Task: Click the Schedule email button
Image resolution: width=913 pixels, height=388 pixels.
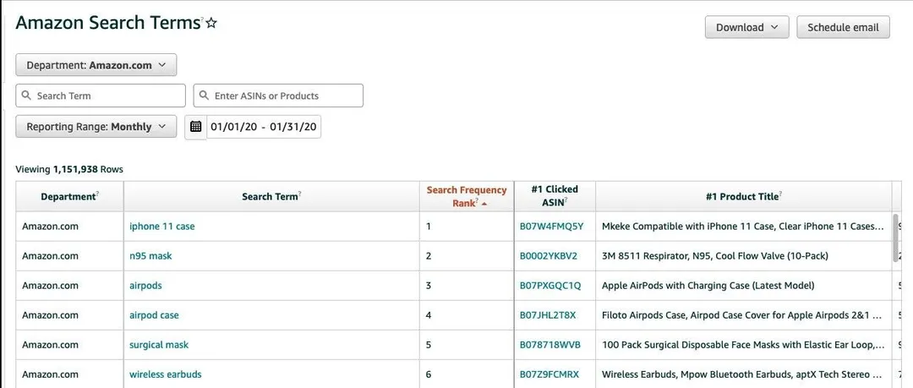Action: (843, 27)
